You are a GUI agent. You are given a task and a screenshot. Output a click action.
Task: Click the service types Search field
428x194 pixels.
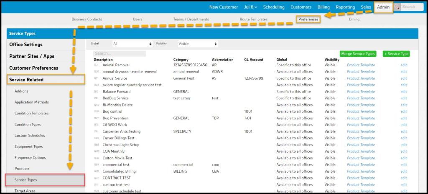pyautogui.click(x=120, y=53)
